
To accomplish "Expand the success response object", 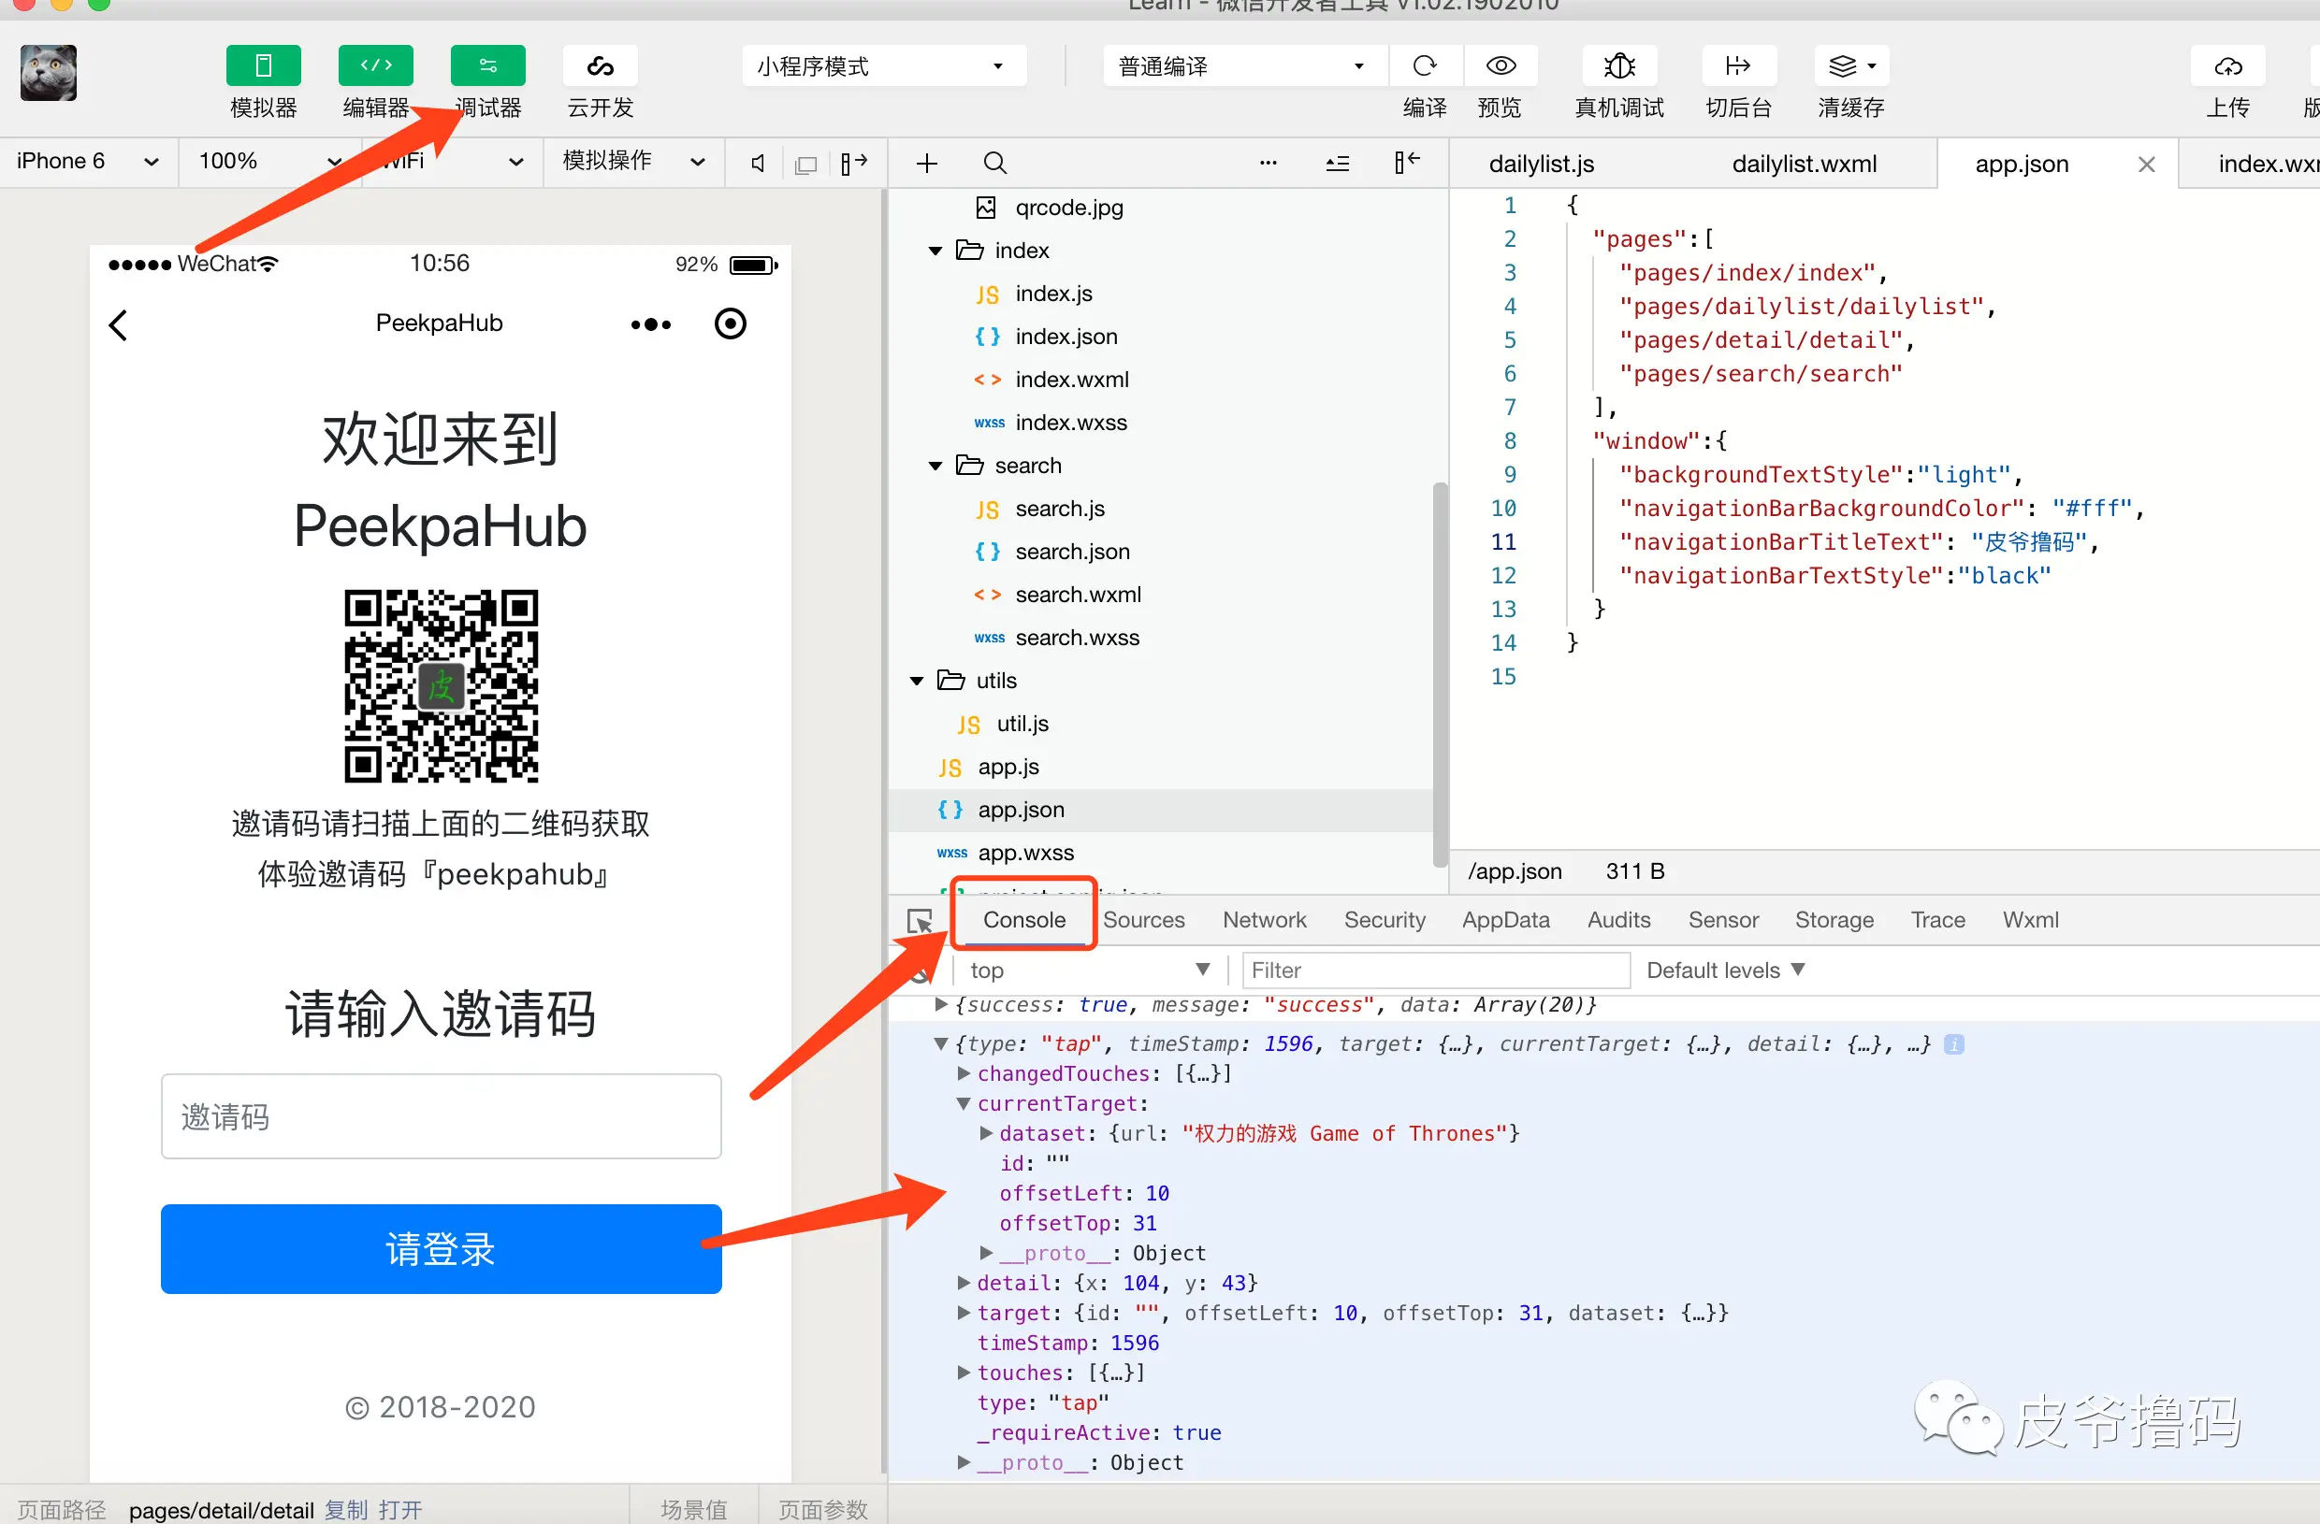I will 941,1005.
